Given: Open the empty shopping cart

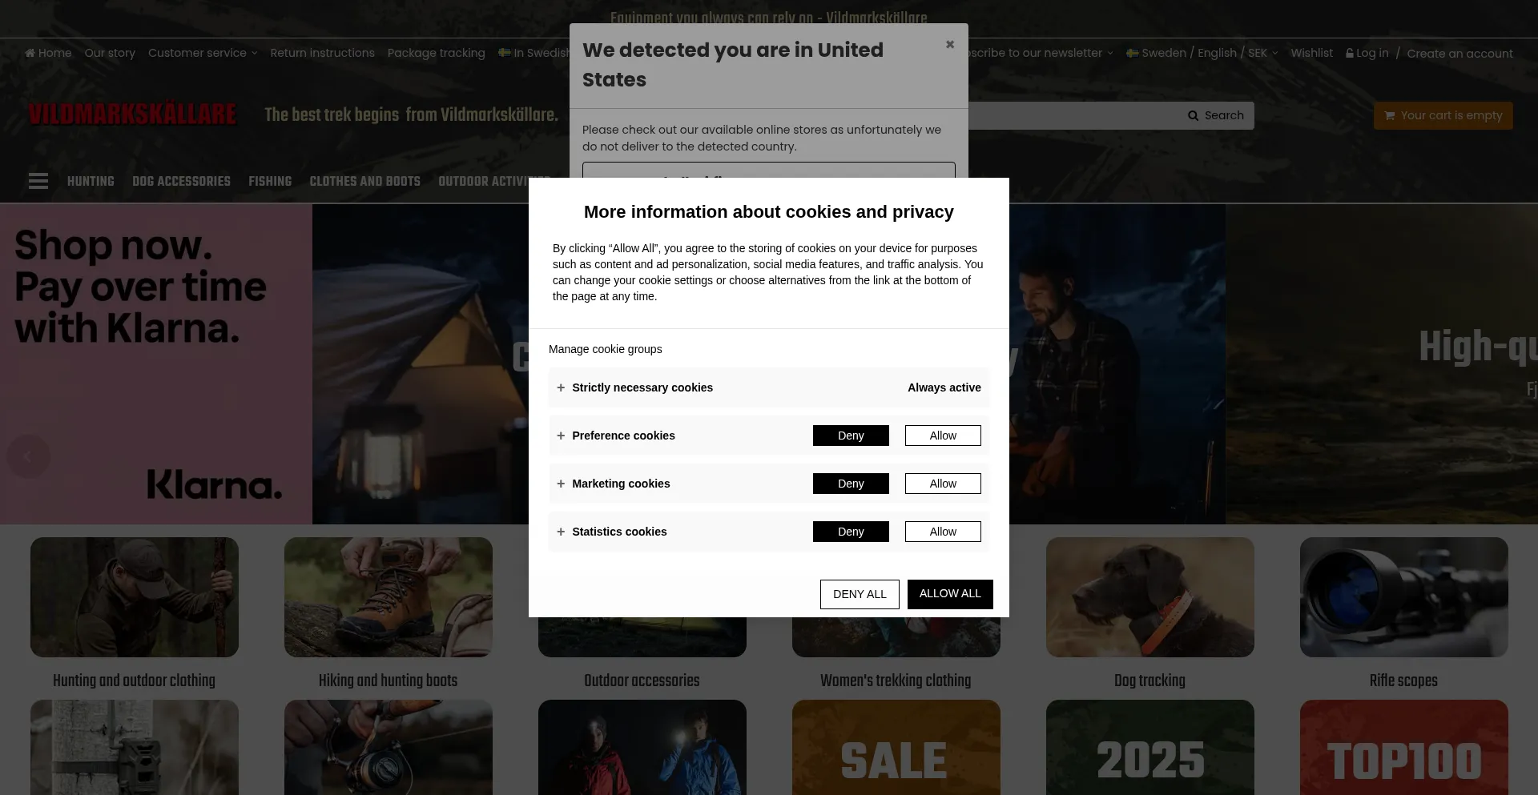Looking at the screenshot, I should [x=1443, y=115].
